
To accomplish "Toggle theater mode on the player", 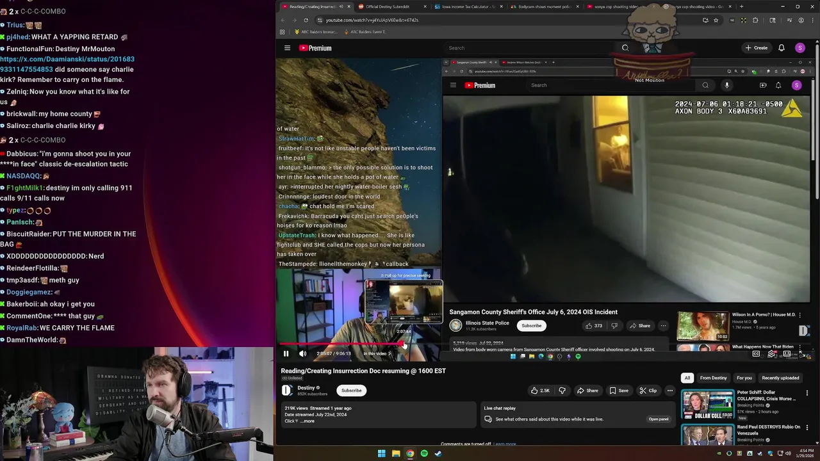I will point(787,354).
